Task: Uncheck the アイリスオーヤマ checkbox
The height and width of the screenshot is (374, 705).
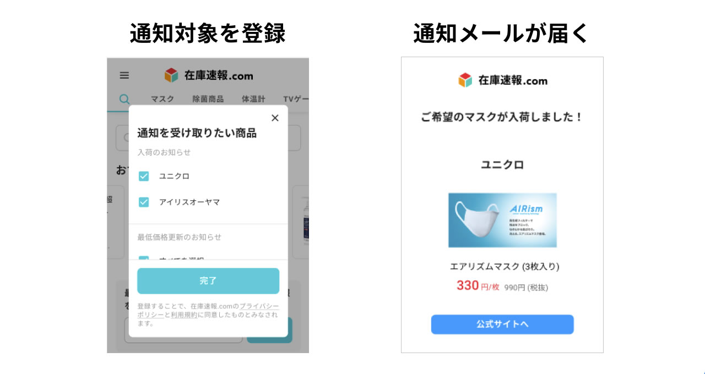Action: (x=144, y=202)
